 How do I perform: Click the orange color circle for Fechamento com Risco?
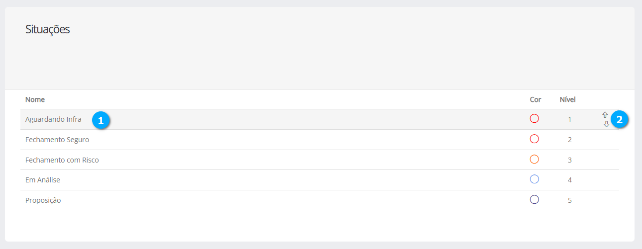(x=535, y=160)
